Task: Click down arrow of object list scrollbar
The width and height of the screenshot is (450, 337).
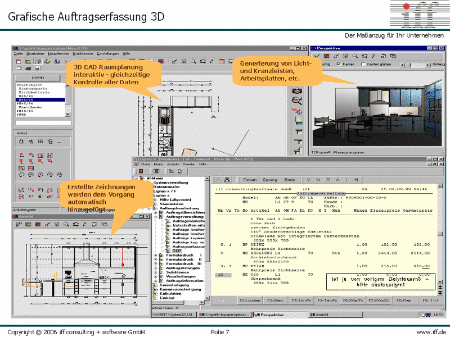Action: pos(67,115)
